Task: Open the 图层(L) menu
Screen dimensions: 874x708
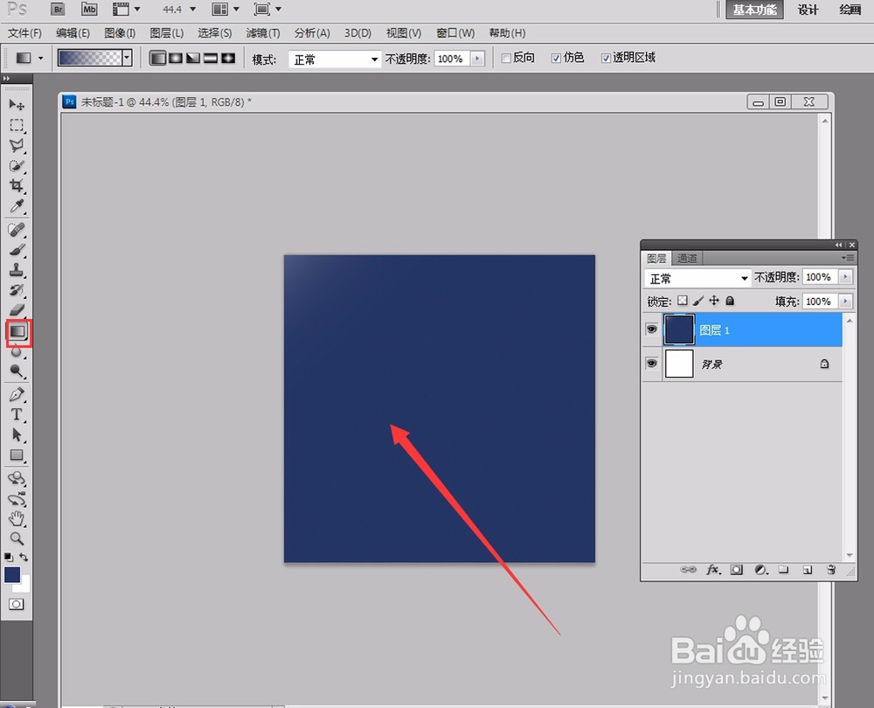Action: point(167,33)
